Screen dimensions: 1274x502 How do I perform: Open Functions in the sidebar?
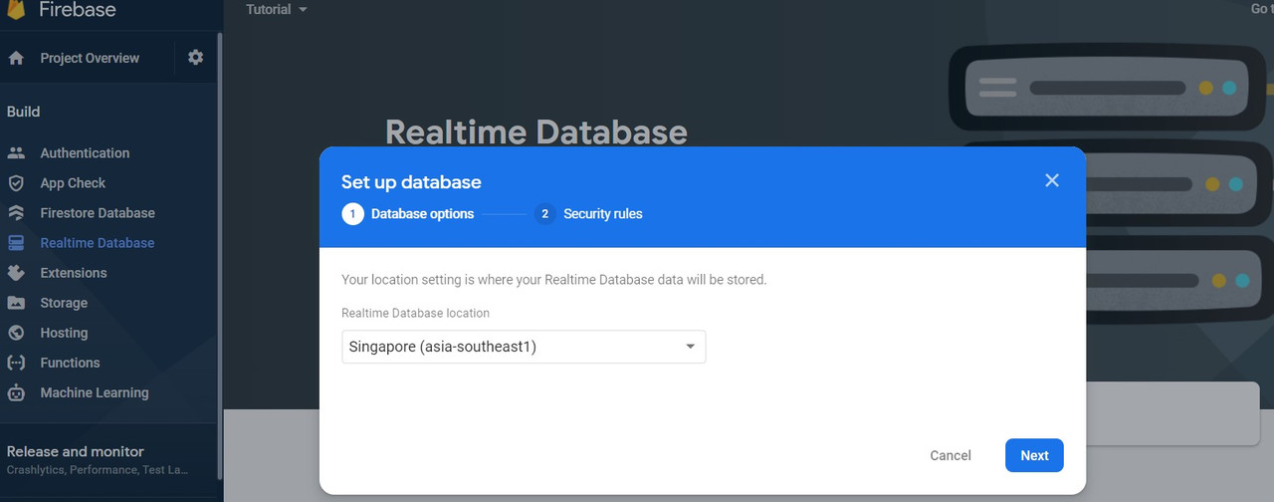click(70, 363)
